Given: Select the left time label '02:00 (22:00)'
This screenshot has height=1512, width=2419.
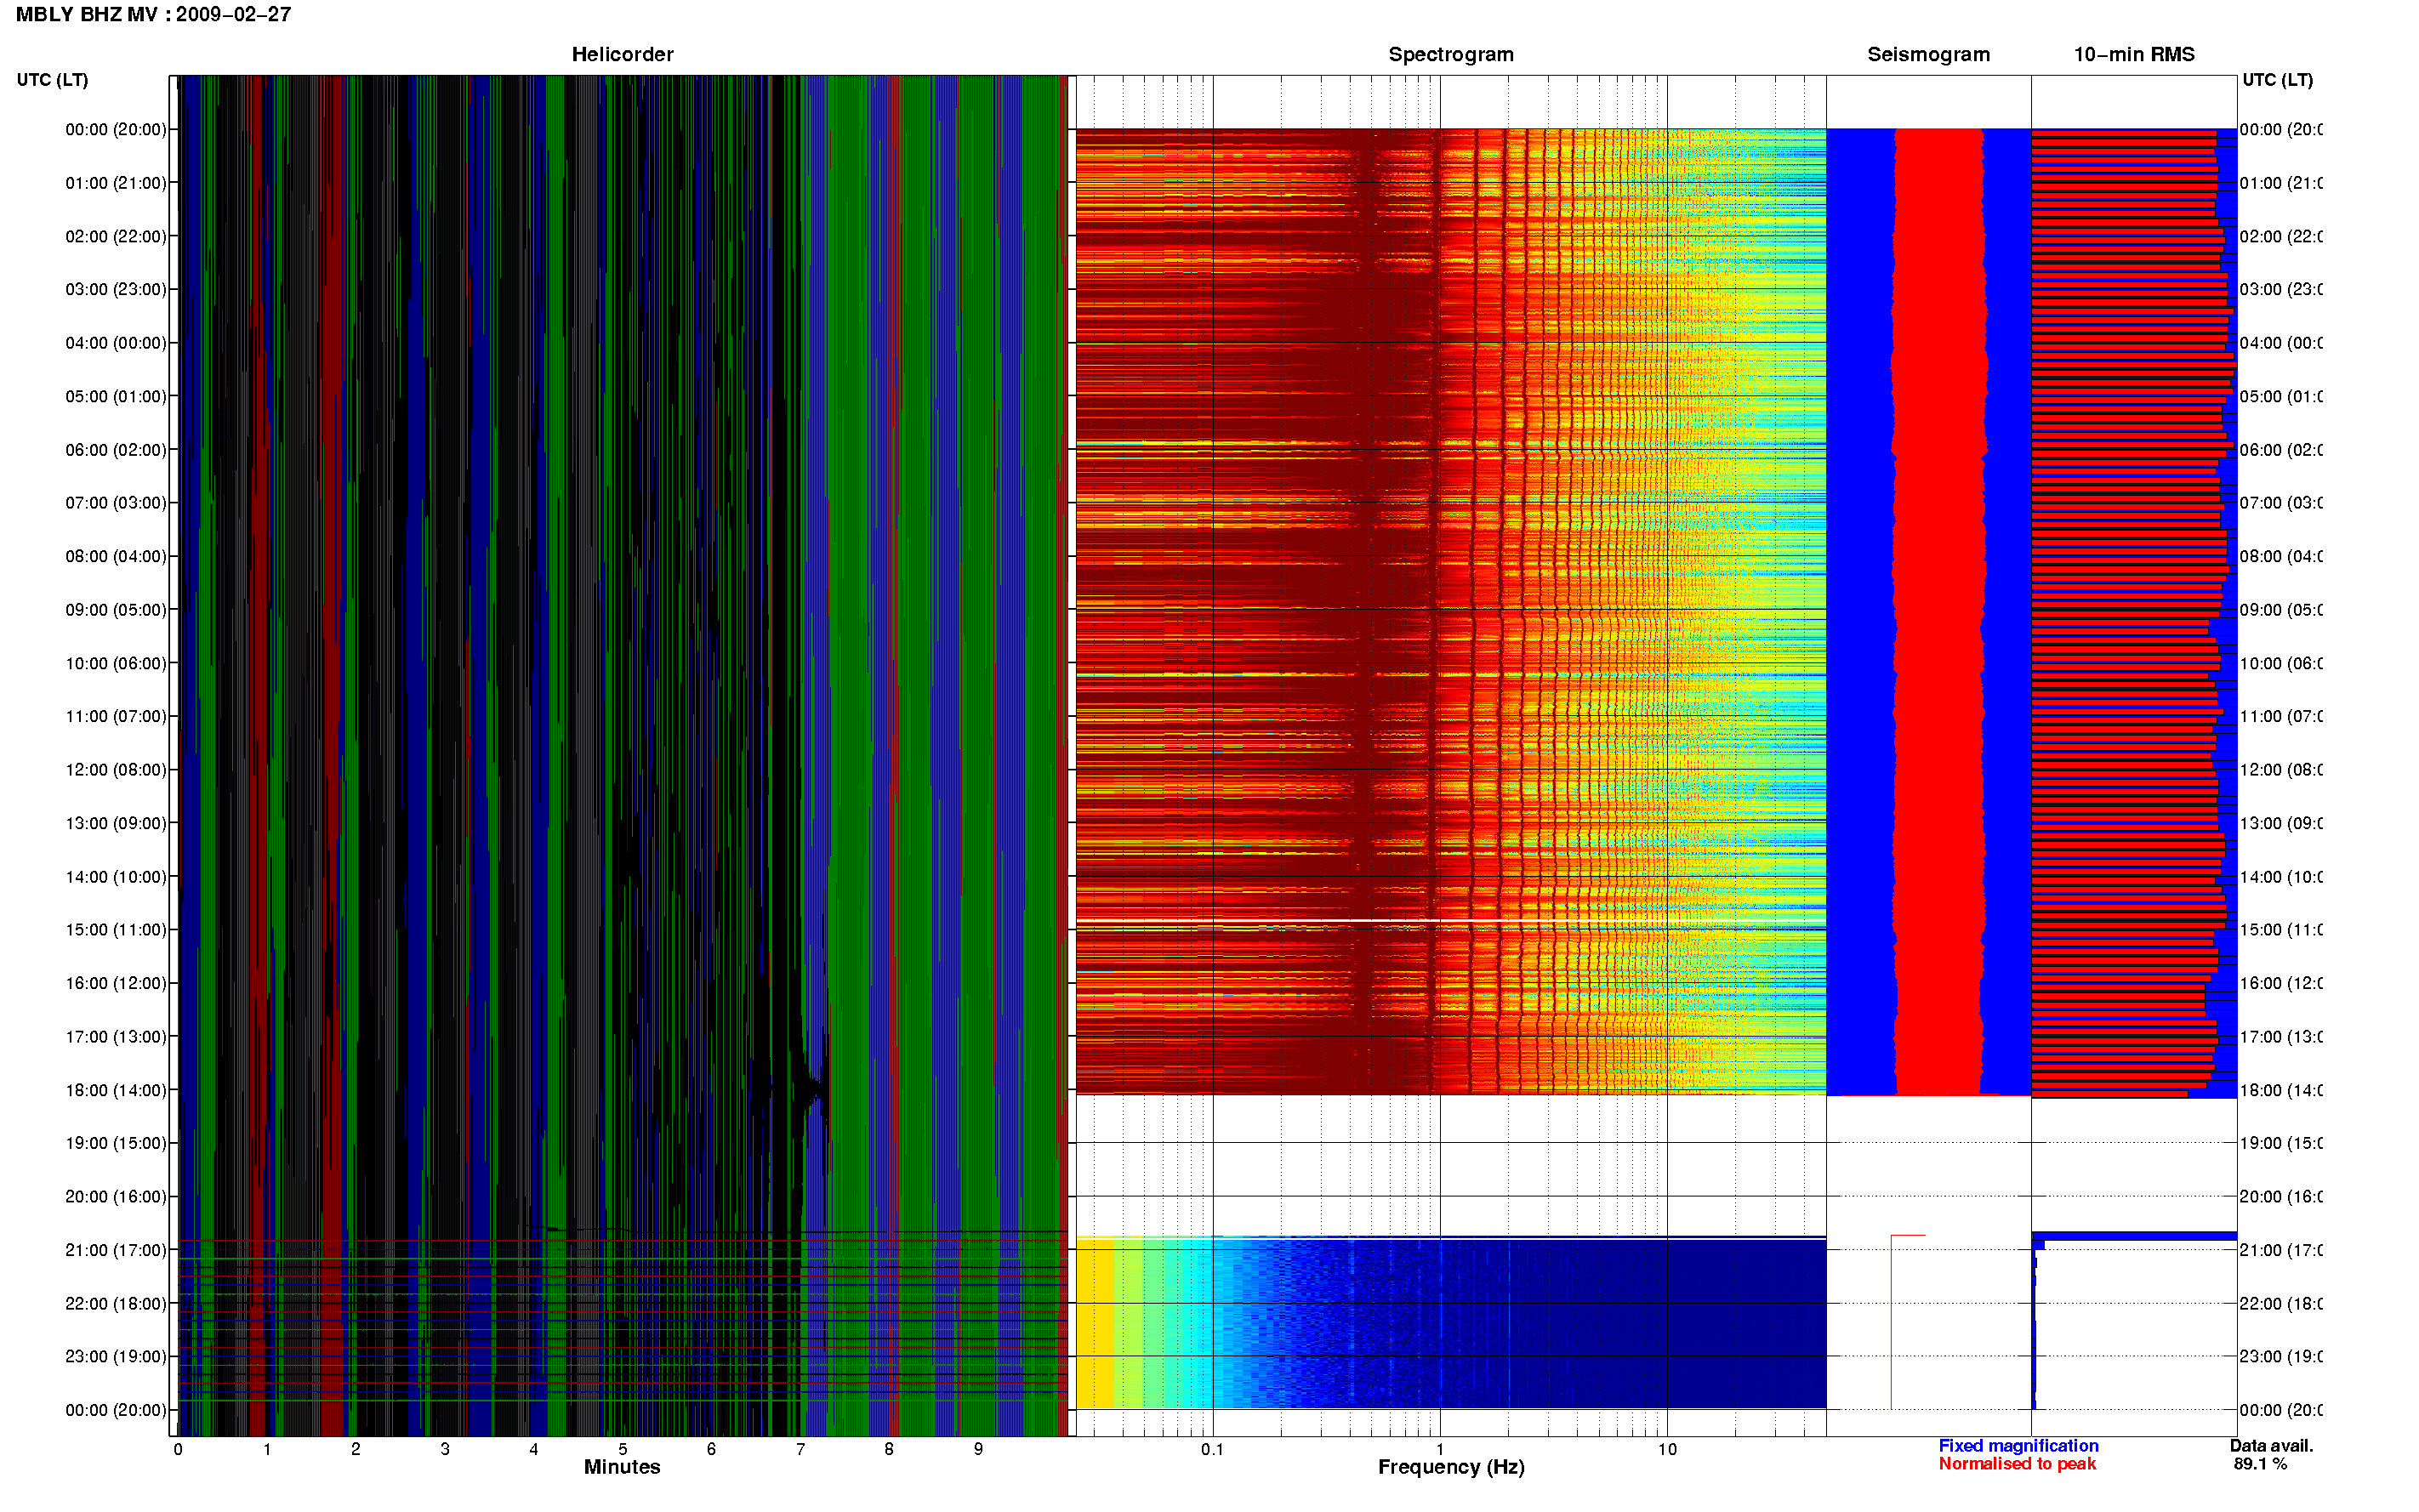Looking at the screenshot, I should (x=116, y=237).
